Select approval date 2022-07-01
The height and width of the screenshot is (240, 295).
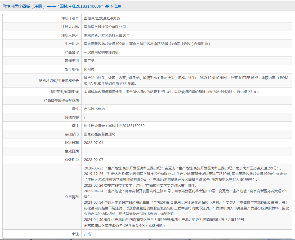coord(93,143)
